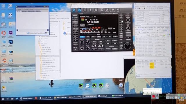186x104 pixels.
Task: Open the CW Keyer toolbar icon
Action: 96,10
